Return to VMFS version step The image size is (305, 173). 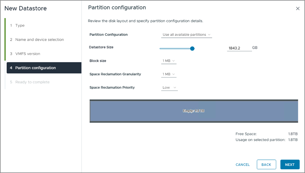(28, 54)
